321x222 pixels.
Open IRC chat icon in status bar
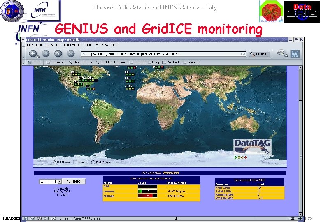pyautogui.click(x=53, y=219)
